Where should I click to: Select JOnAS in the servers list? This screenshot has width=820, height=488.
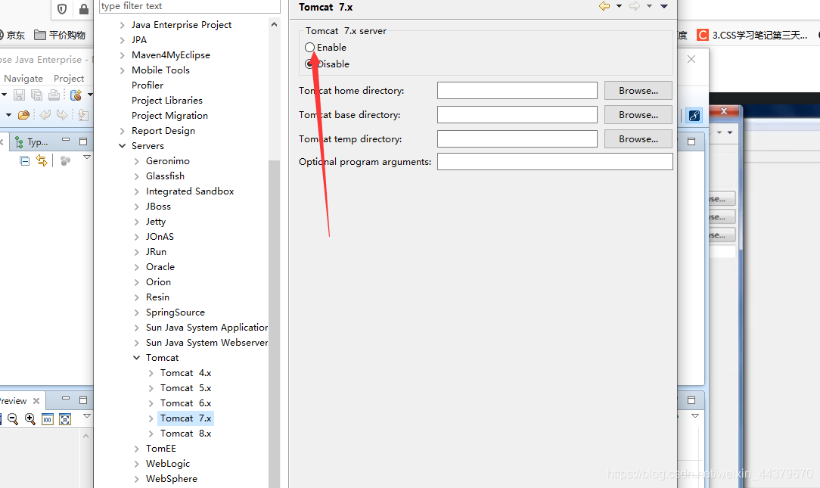coord(160,237)
